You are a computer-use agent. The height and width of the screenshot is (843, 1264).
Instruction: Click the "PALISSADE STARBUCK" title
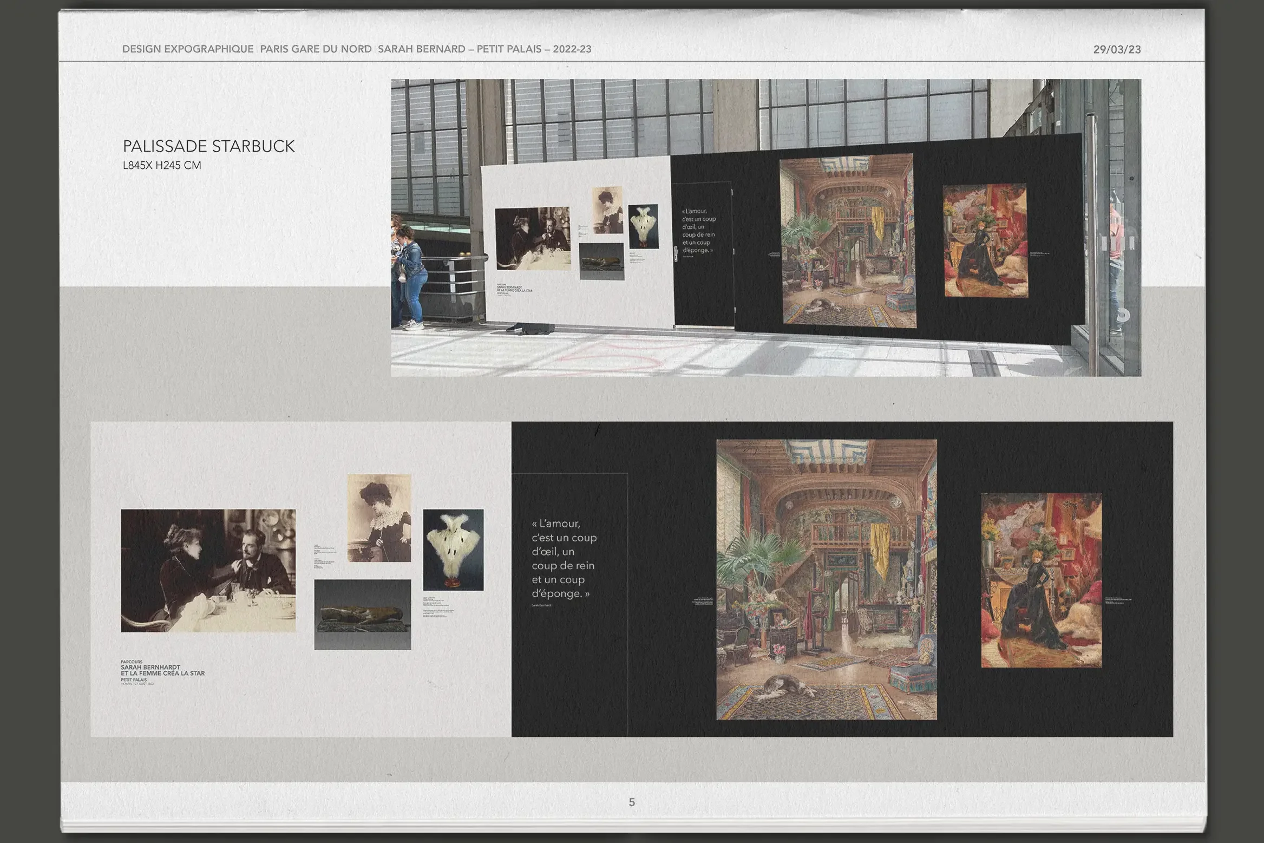pos(209,146)
